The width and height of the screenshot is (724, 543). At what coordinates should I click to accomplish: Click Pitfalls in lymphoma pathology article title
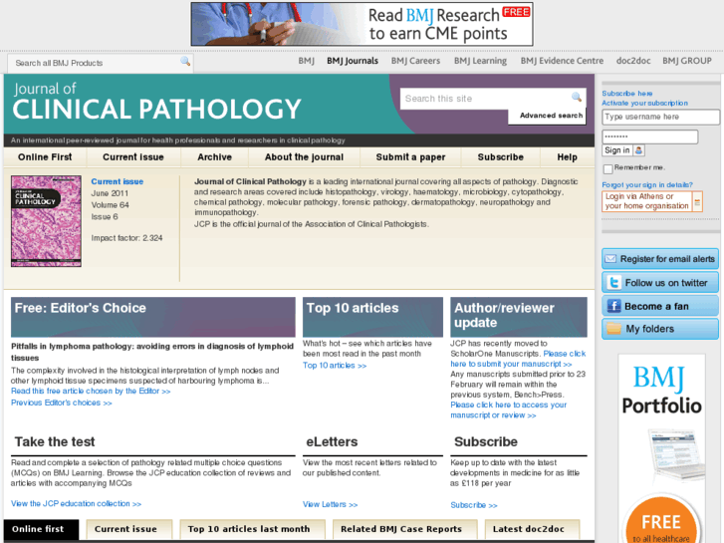tap(152, 352)
